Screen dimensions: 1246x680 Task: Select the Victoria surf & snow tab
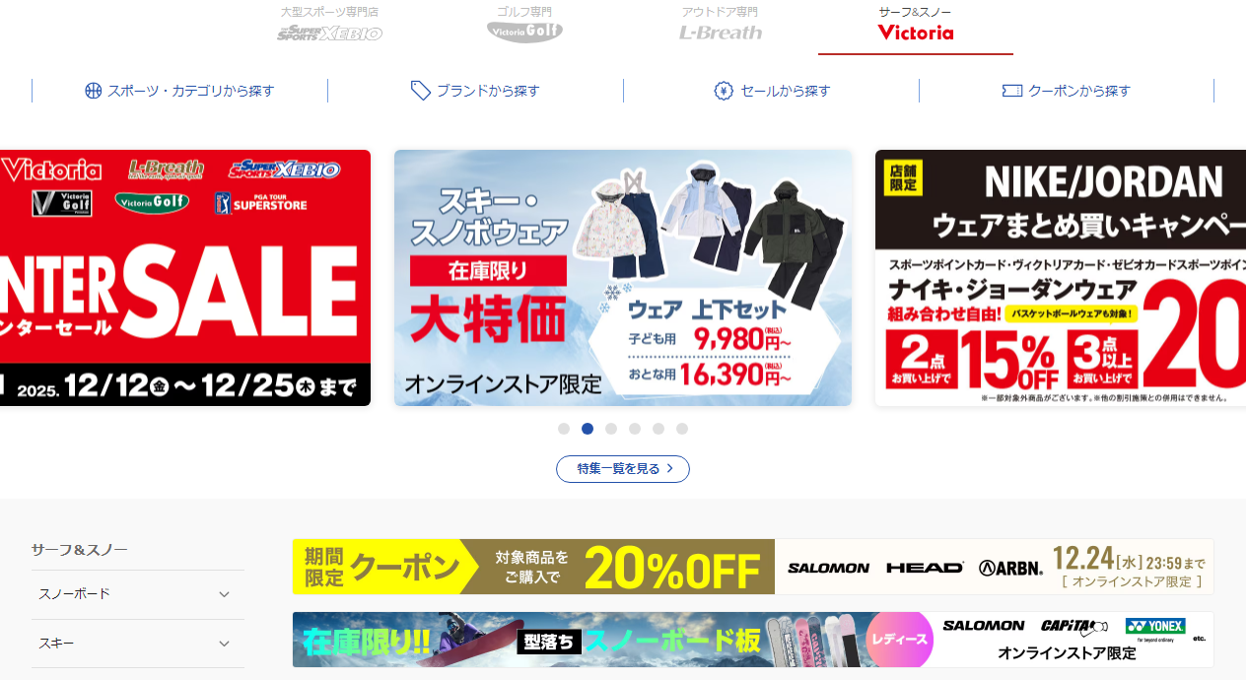[916, 27]
